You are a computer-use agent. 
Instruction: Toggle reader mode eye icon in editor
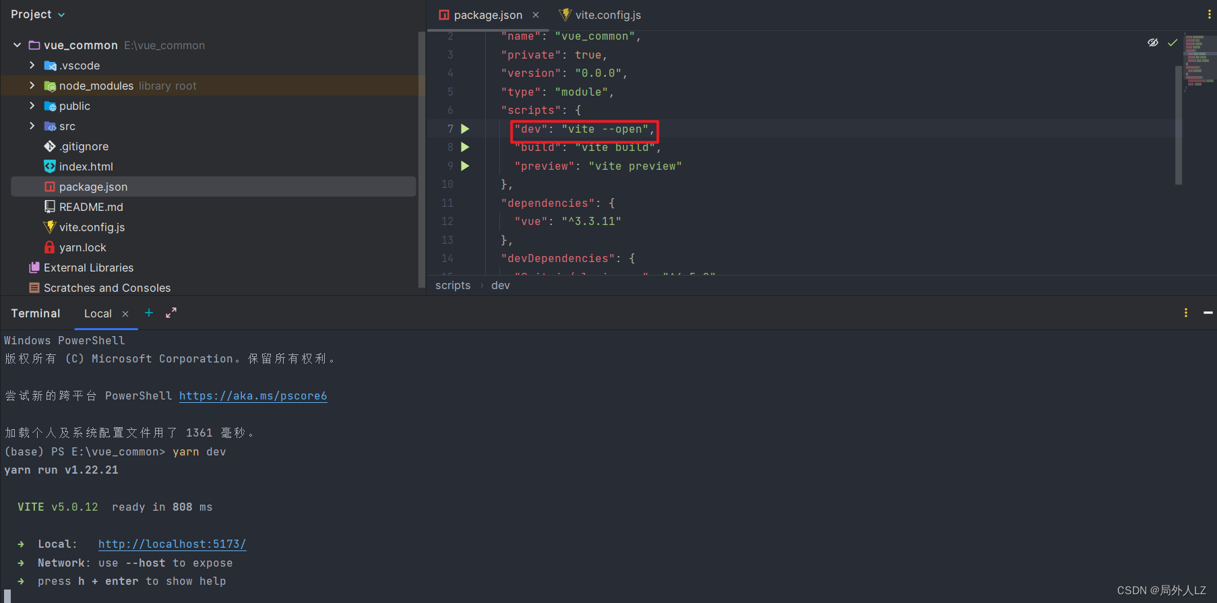point(1153,42)
